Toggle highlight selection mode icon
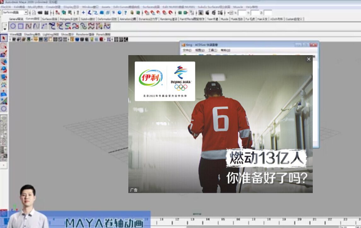361x228 pixels. [x=138, y=13]
